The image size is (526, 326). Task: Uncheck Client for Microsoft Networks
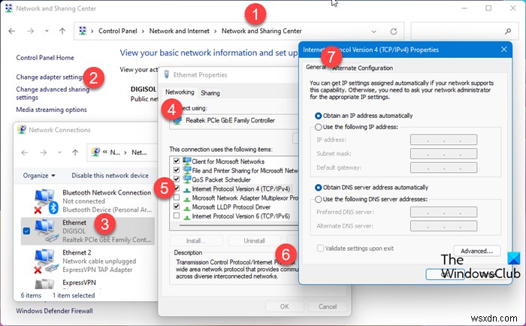pyautogui.click(x=176, y=161)
